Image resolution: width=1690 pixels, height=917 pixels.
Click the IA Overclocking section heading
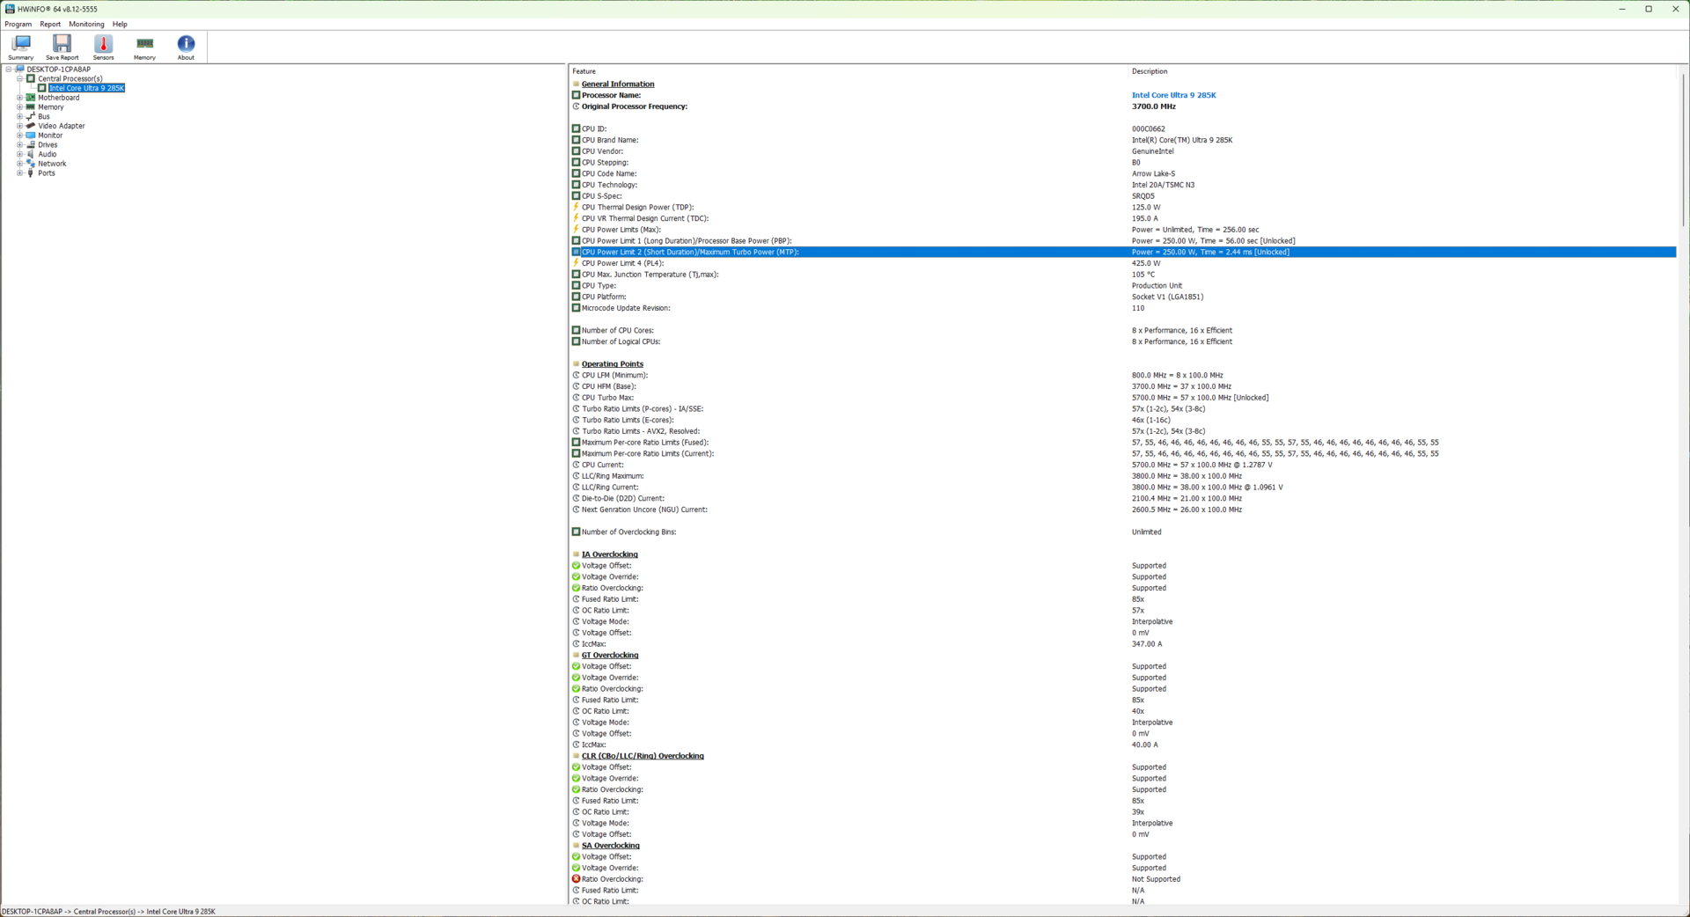[x=610, y=554]
